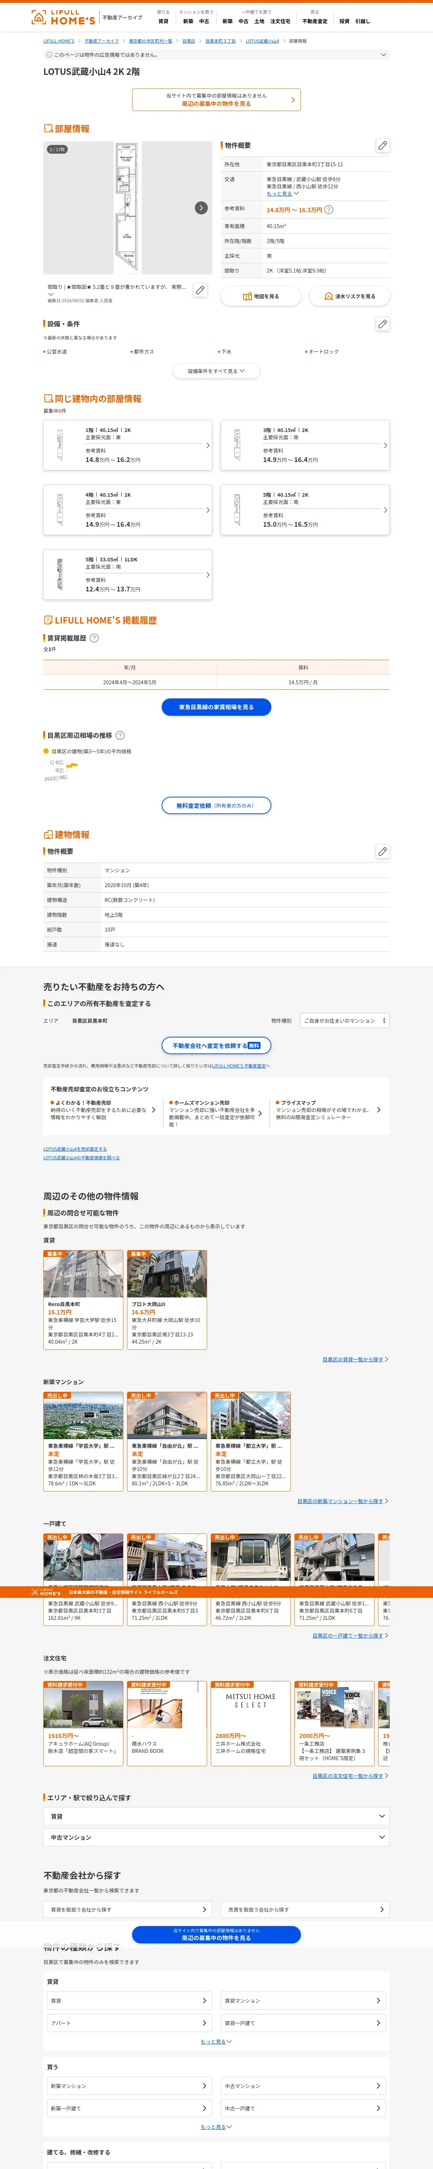
Task: Open 中古一戸建て row under 買う
Action: point(304,2108)
